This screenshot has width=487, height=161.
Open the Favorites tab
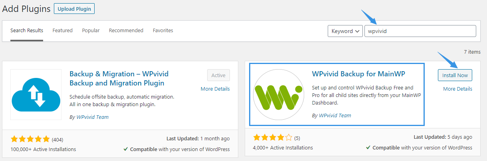point(163,31)
